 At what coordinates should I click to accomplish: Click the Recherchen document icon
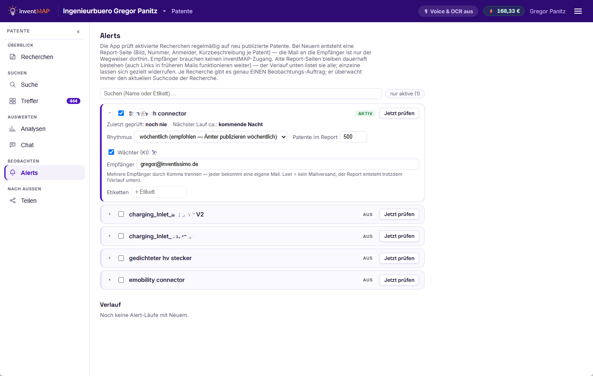click(13, 57)
